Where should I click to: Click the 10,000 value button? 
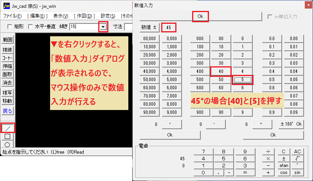point(149,47)
